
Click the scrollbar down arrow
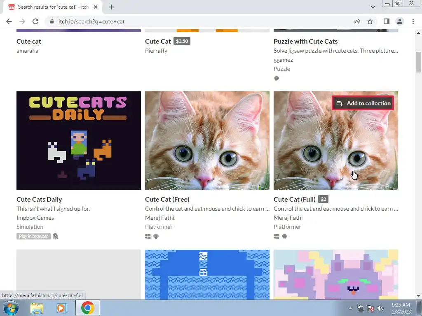(x=418, y=296)
